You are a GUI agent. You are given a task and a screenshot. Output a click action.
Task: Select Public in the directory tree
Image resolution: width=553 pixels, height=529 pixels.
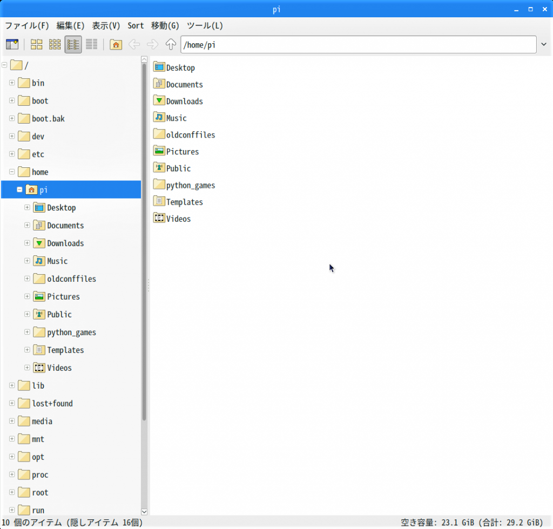(59, 314)
